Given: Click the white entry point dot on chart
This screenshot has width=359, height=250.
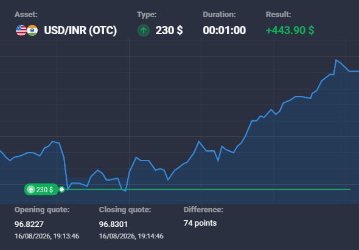Looking at the screenshot, I should pos(61,190).
